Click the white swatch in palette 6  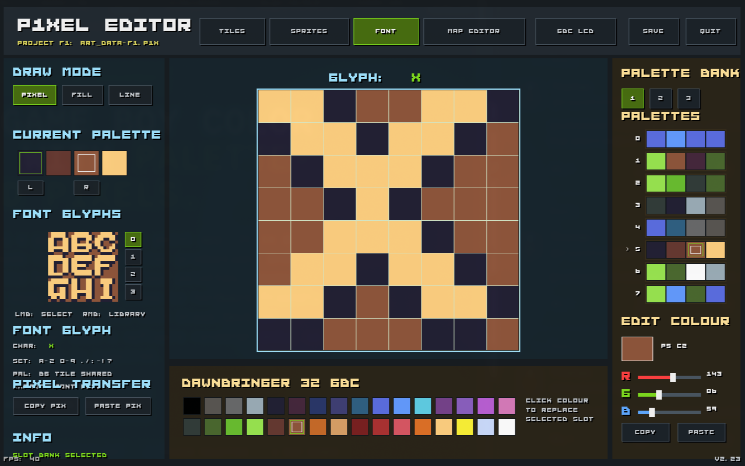coord(695,272)
